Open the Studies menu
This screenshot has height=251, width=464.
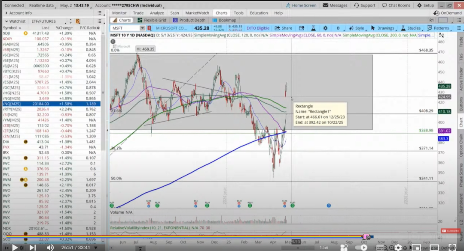tap(411, 28)
